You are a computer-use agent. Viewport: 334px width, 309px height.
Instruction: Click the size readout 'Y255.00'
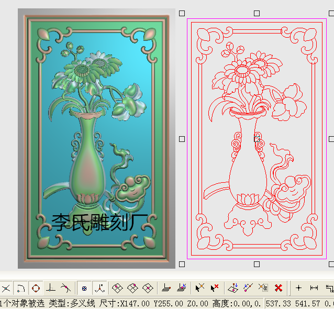click(x=168, y=303)
